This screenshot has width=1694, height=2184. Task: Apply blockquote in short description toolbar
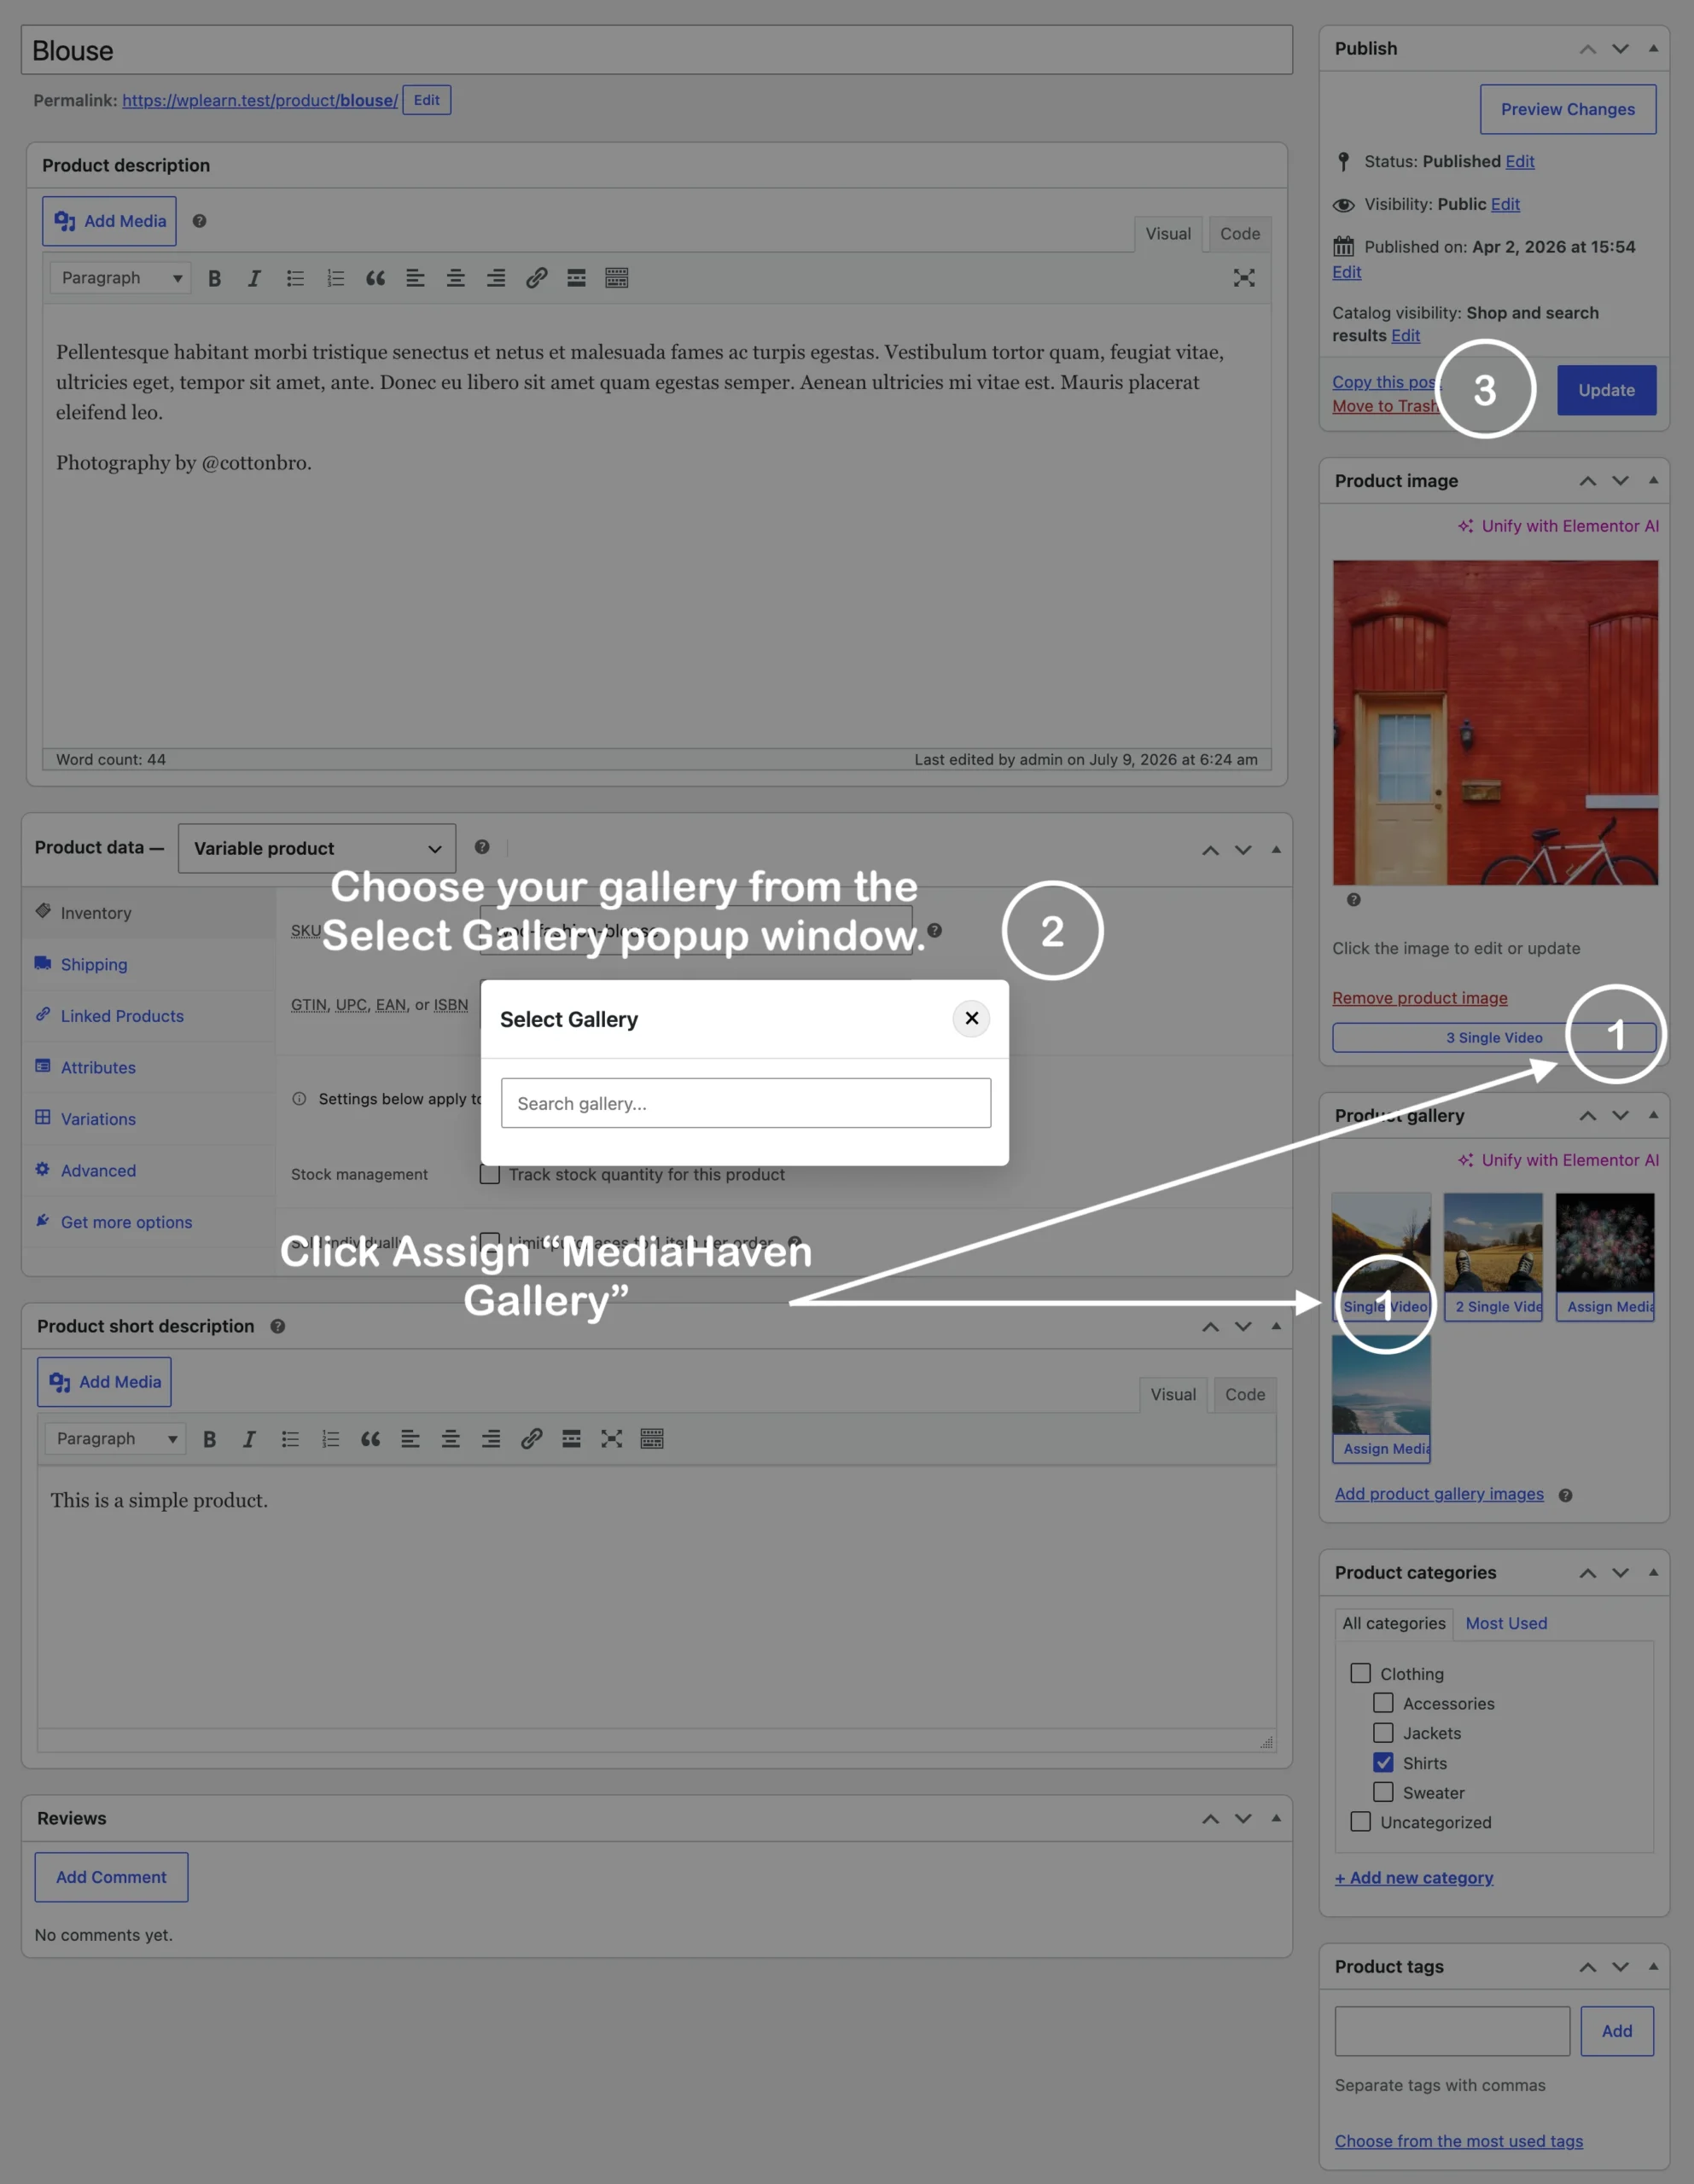370,1439
